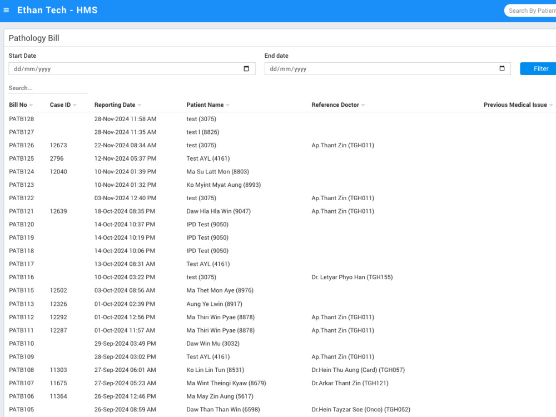Click patient Ma Su Latt Mon (8803)
556x417 pixels.
pyautogui.click(x=218, y=172)
